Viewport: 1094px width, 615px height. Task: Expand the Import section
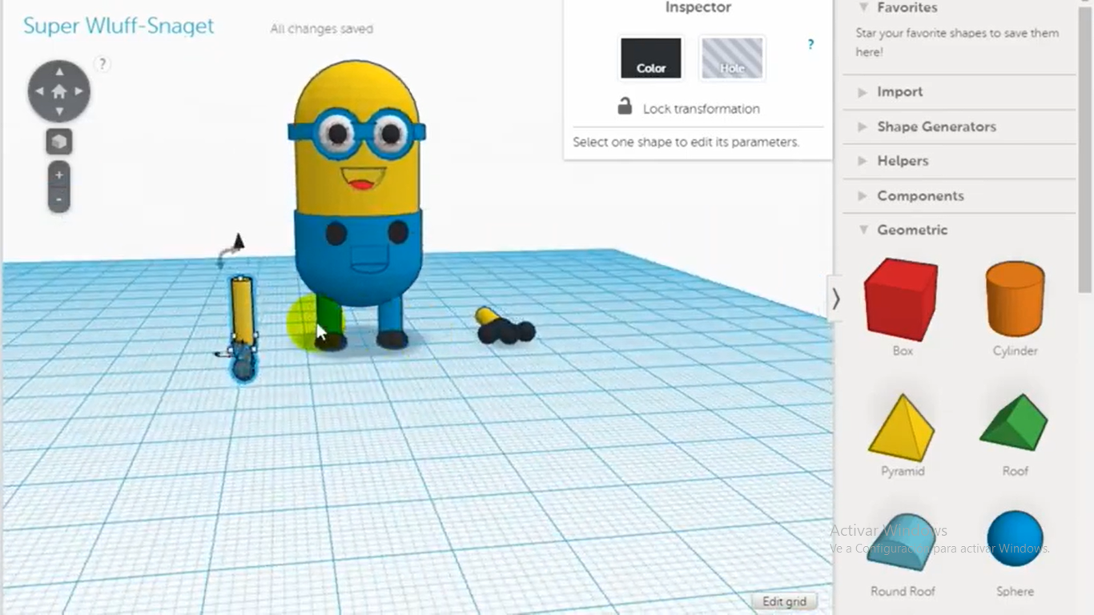(899, 92)
